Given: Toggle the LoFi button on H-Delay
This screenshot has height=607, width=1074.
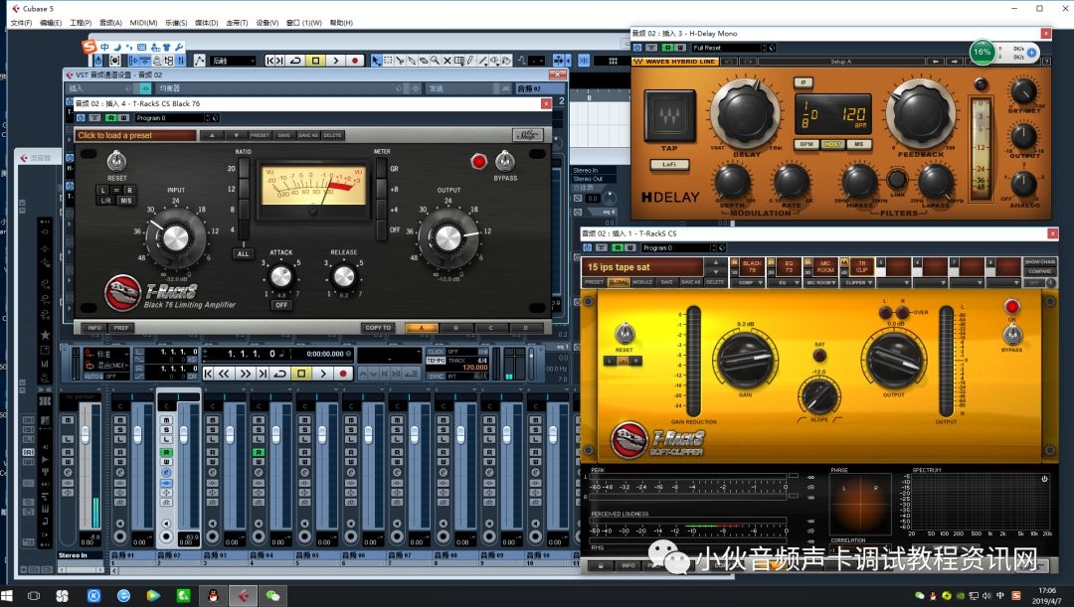Looking at the screenshot, I should 669,164.
